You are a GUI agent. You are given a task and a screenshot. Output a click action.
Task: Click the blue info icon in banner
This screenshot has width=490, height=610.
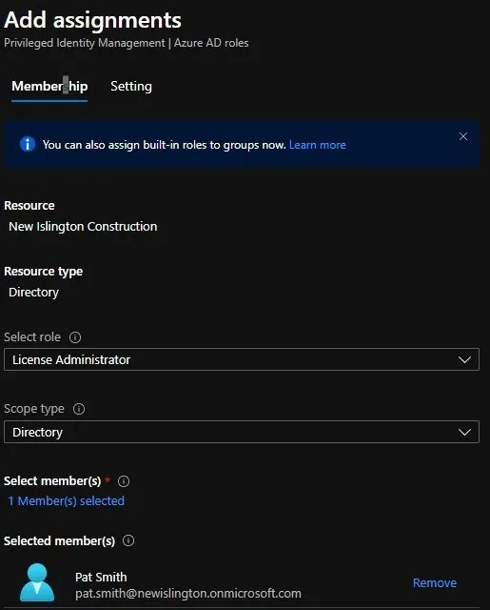(28, 144)
